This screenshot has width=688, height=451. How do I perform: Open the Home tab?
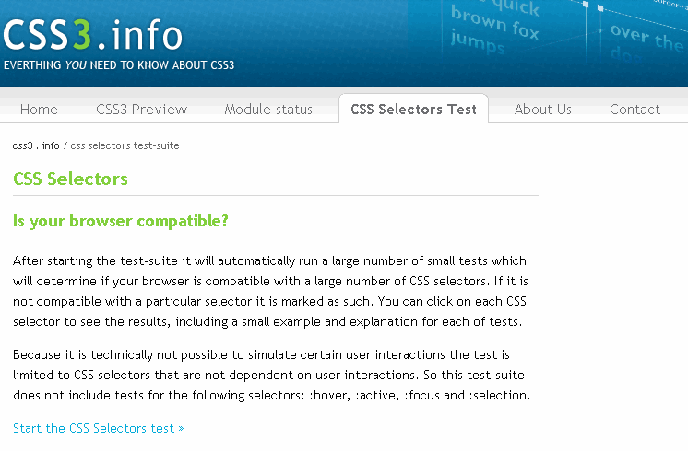coord(39,109)
